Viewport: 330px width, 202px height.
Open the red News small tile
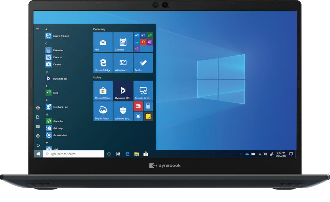coord(138,106)
